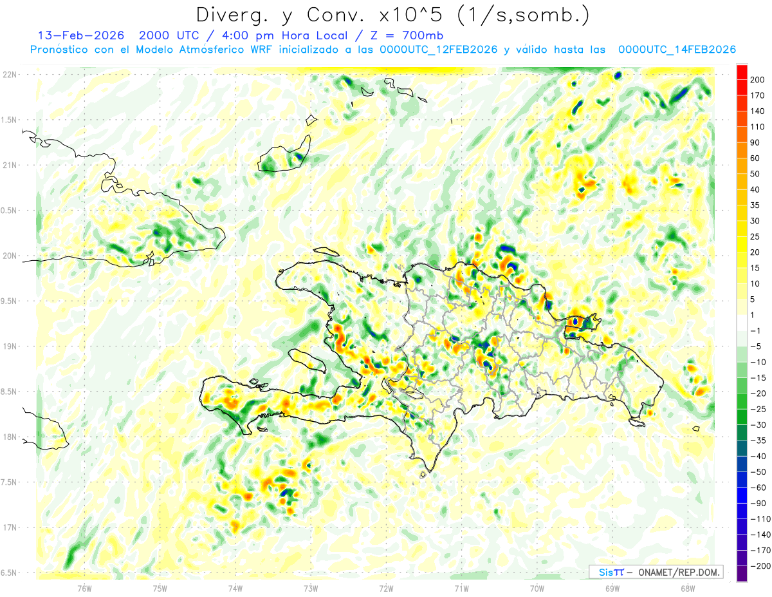
Task: Click the '71W' longitude axis label
Action: point(461,588)
